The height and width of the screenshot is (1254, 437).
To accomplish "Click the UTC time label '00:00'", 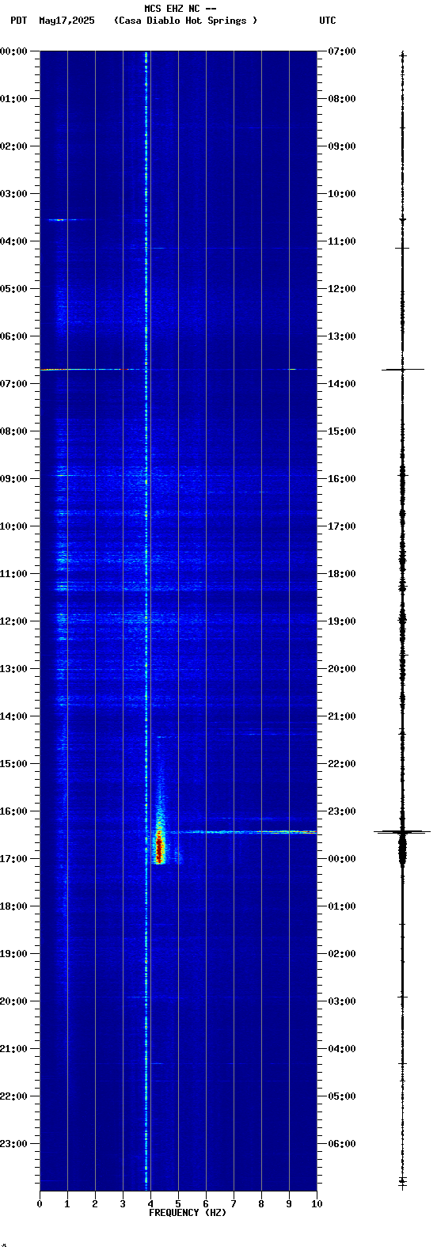I will pos(342,859).
